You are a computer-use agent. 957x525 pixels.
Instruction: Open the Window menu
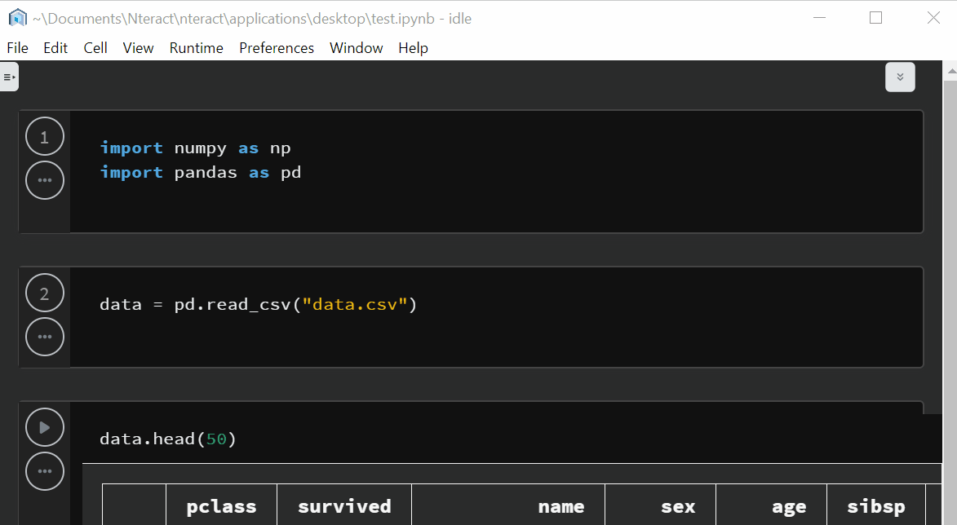pyautogui.click(x=356, y=47)
